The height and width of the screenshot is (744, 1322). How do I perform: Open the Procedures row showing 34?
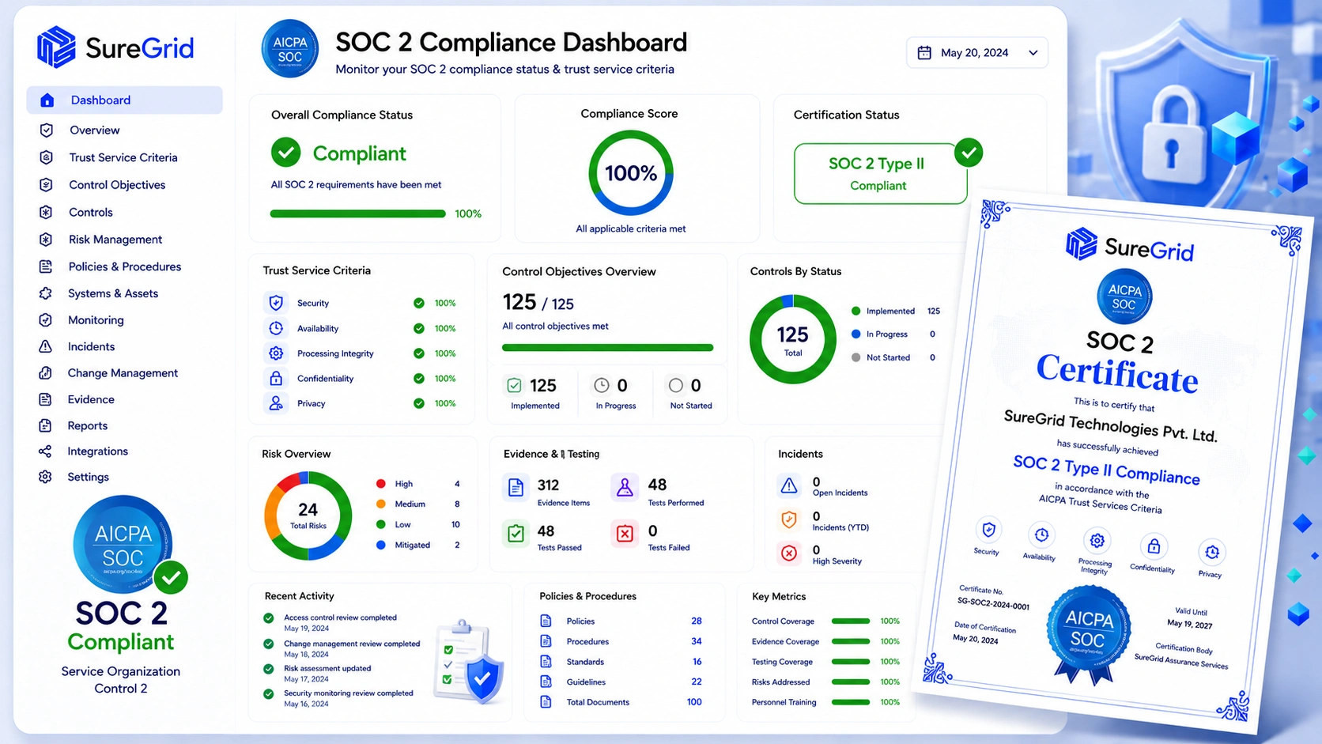[621, 641]
